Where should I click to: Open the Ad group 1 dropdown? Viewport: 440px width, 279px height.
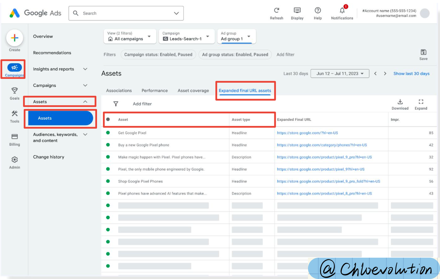236,36
